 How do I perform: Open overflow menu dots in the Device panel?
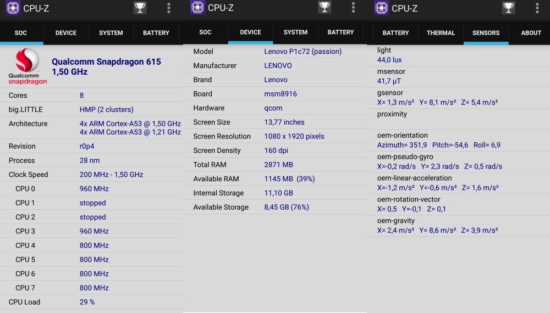point(353,7)
